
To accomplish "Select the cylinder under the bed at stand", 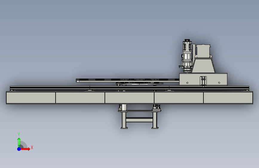I will (124, 107).
